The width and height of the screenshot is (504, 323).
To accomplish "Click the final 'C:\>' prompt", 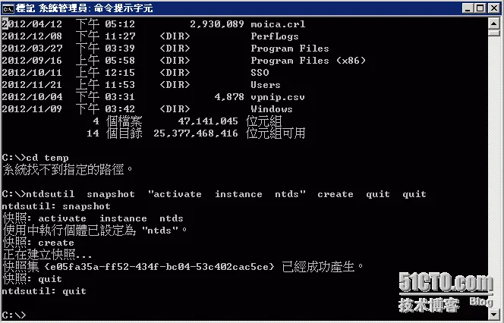I will click(x=14, y=315).
